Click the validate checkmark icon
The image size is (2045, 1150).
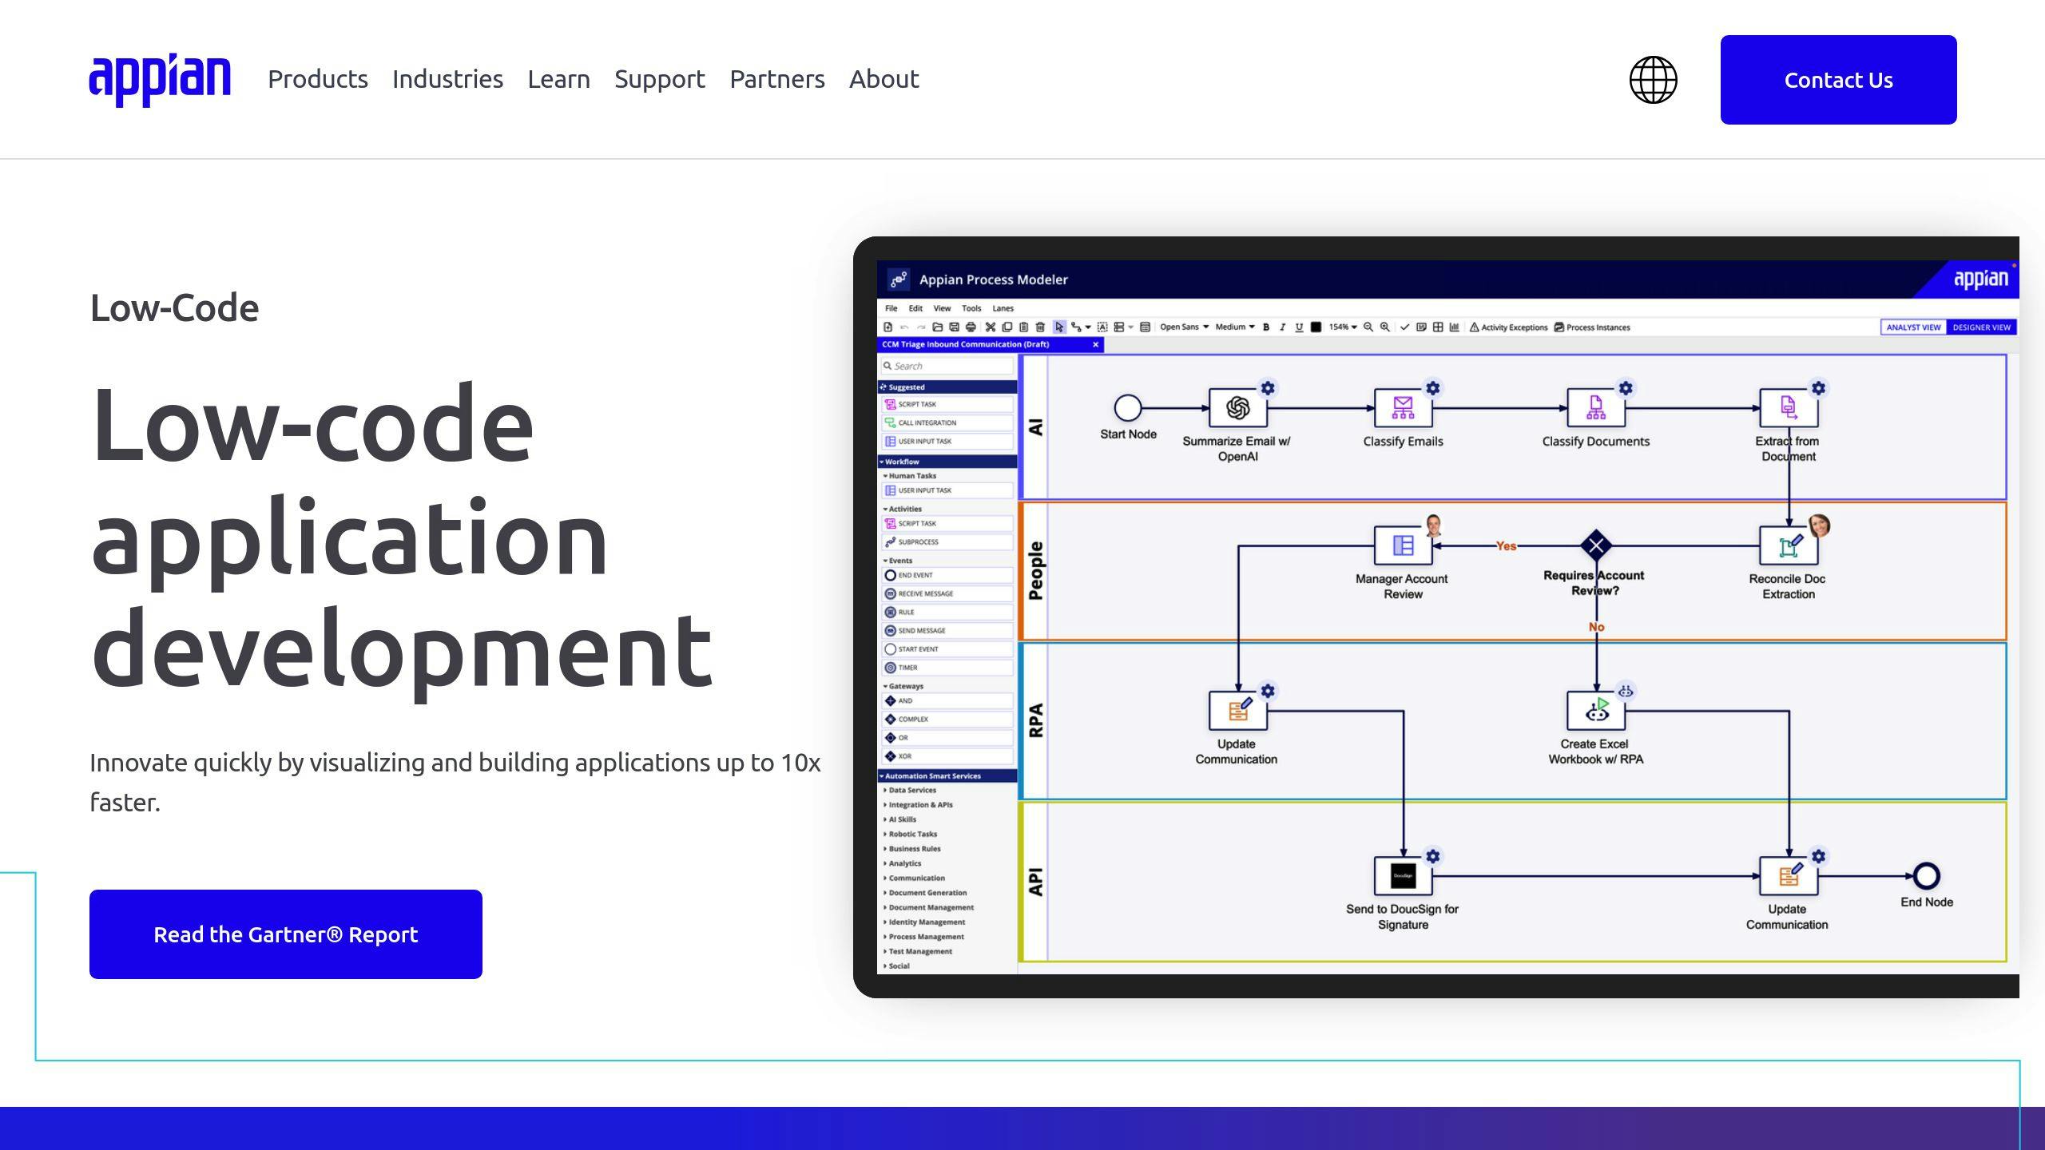click(x=1404, y=327)
